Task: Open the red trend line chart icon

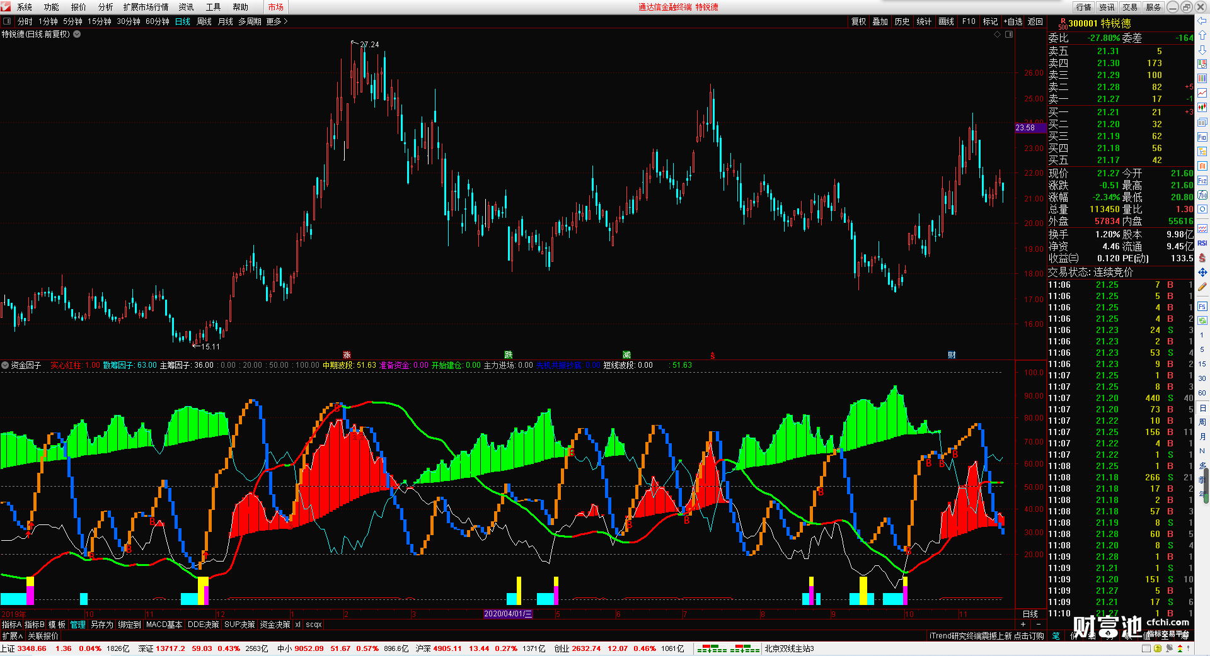Action: coord(1202,93)
